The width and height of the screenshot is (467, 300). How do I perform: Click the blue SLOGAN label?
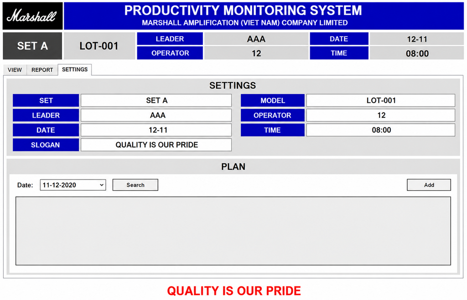coord(46,145)
